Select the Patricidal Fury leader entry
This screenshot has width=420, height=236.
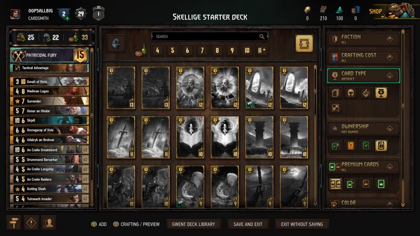click(x=49, y=55)
